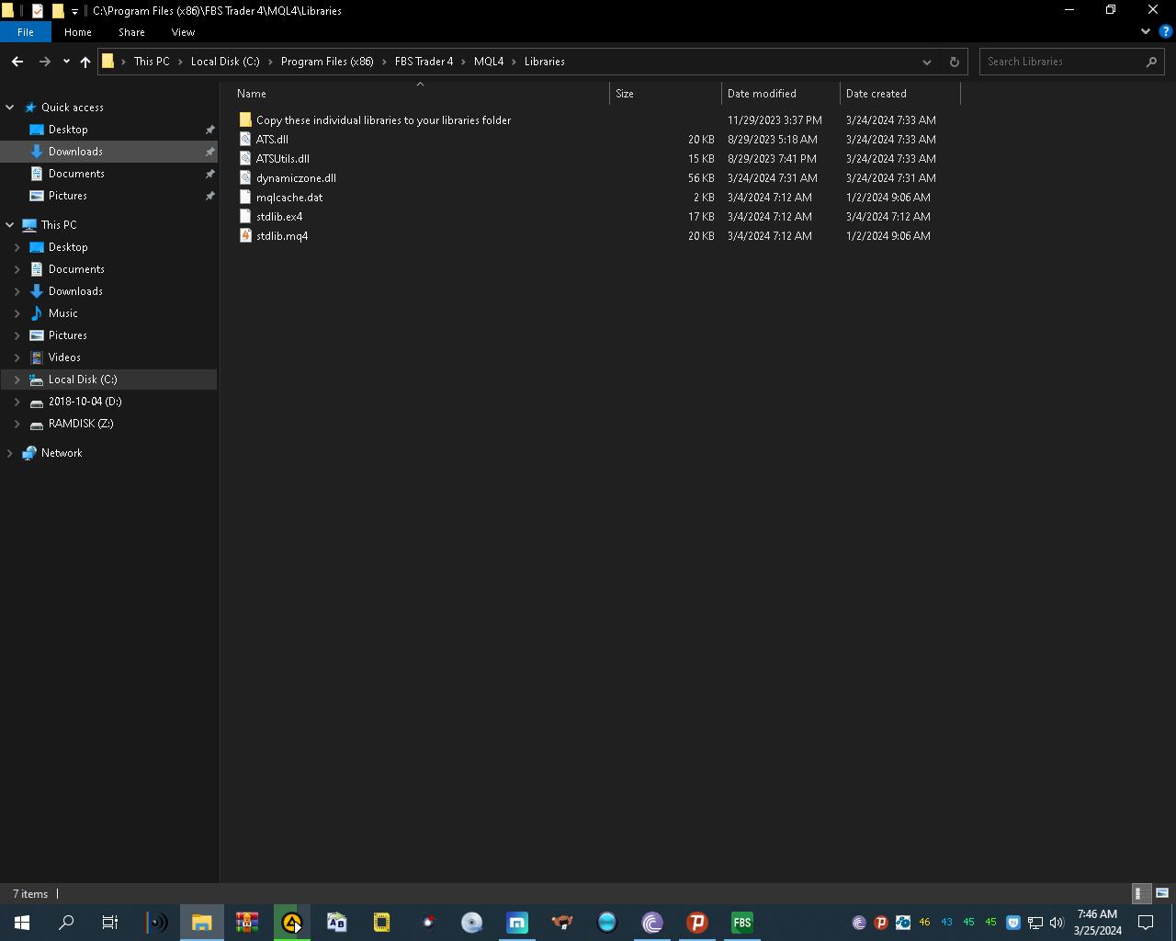
Task: Open FBS Trader from the taskbar
Action: click(741, 922)
